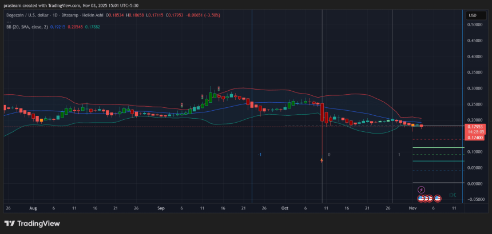Click the teal 0.17882 BB lower value

92,26
